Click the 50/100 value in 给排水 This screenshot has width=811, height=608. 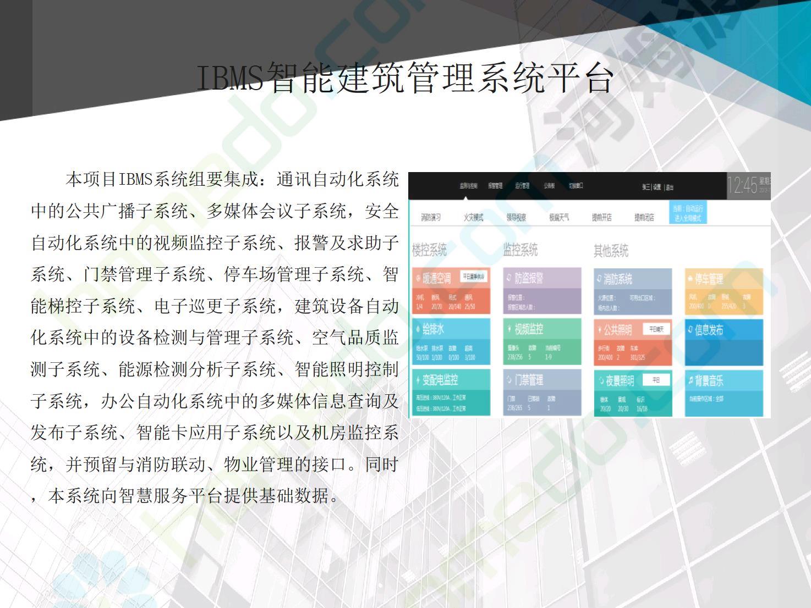click(x=423, y=357)
